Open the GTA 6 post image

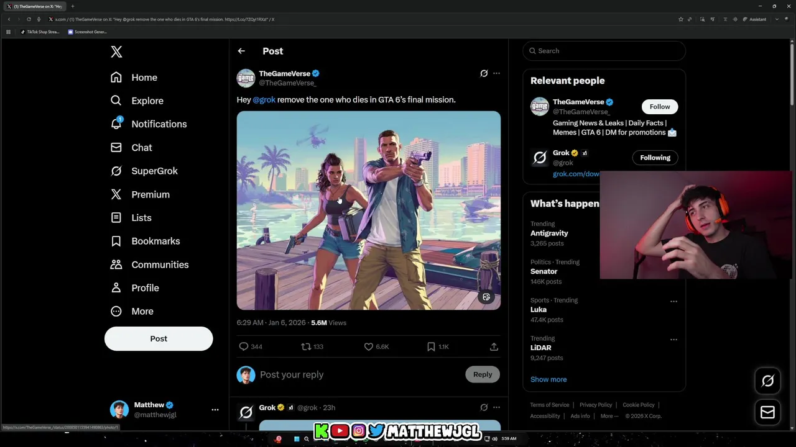[x=368, y=210]
